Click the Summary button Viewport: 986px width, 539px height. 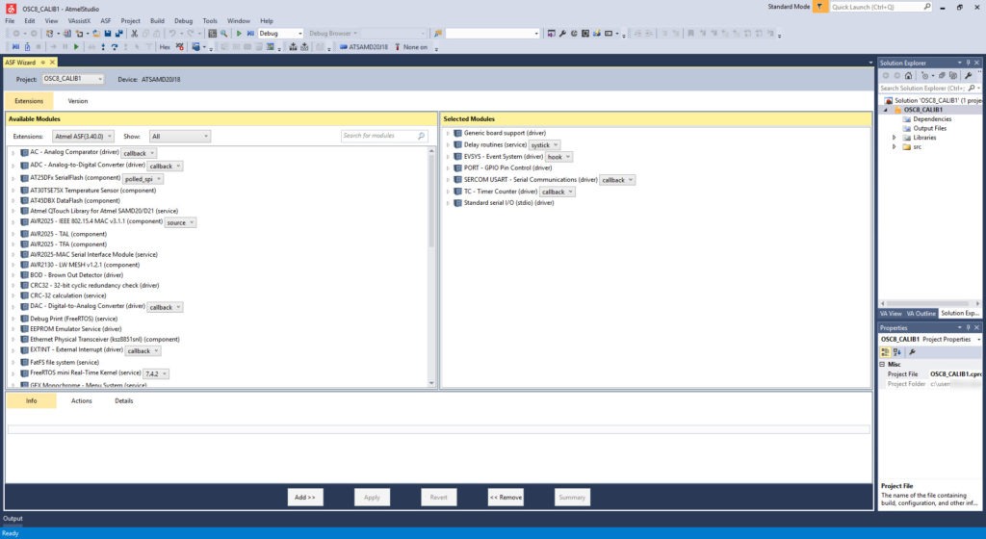(572, 497)
